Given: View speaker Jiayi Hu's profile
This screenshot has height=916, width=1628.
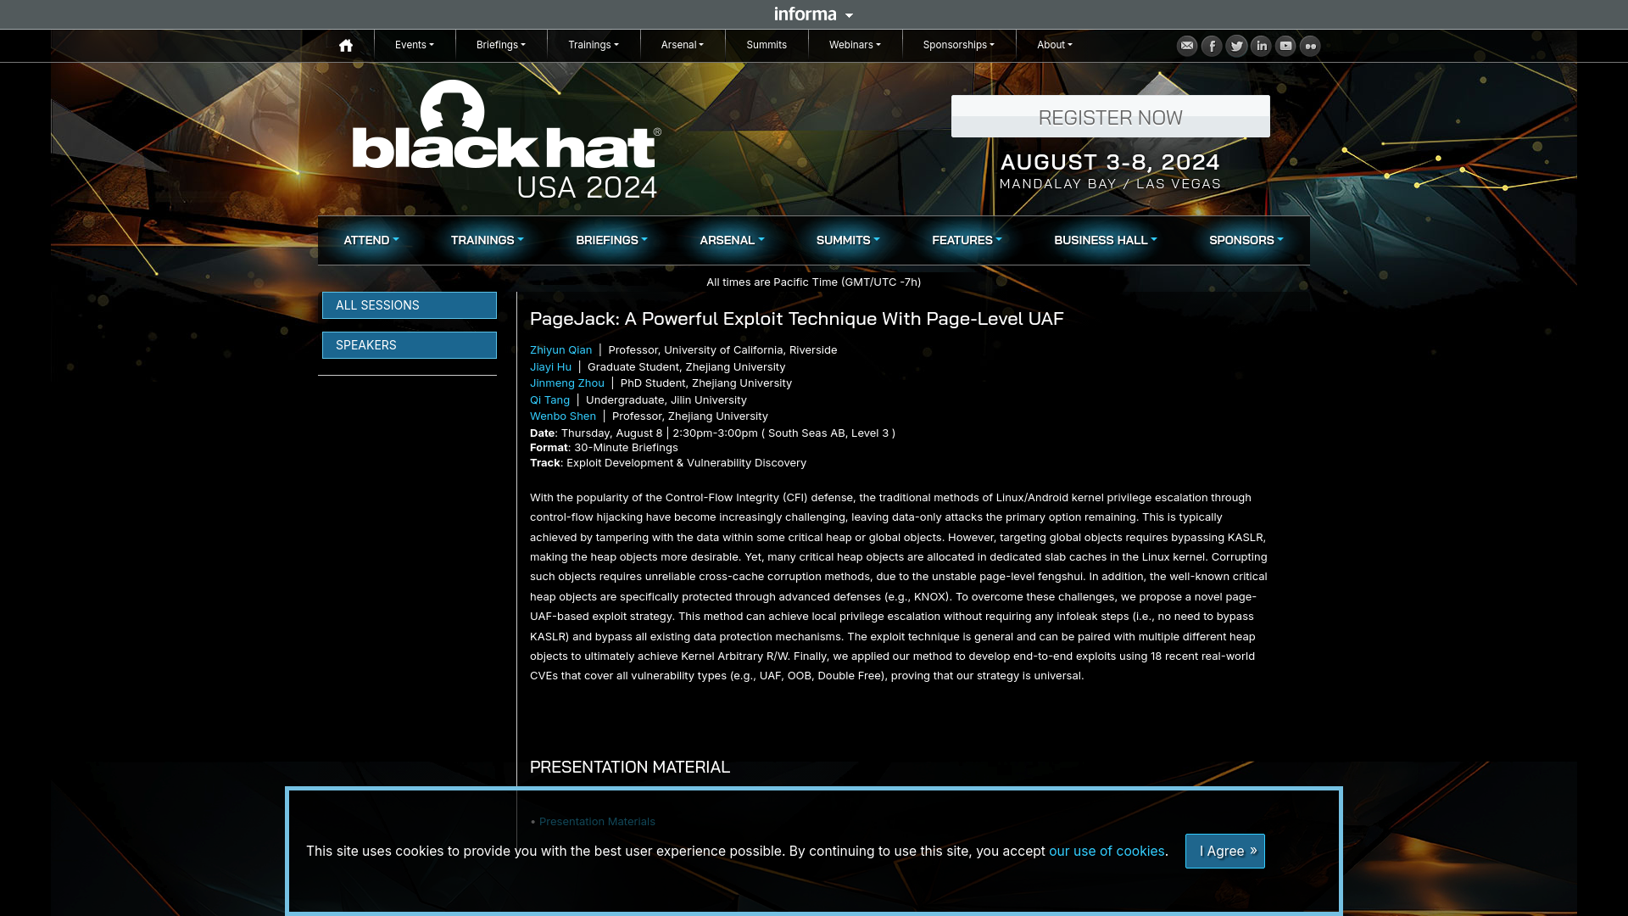Looking at the screenshot, I should [x=550, y=367].
